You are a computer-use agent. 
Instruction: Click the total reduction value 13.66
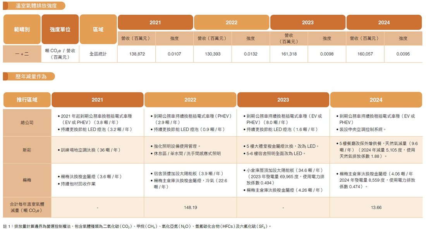pos(376,208)
